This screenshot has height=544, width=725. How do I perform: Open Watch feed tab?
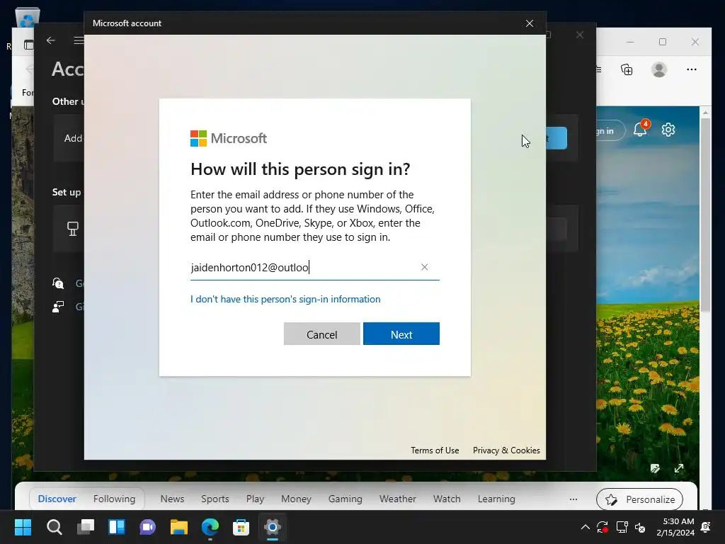447,499
